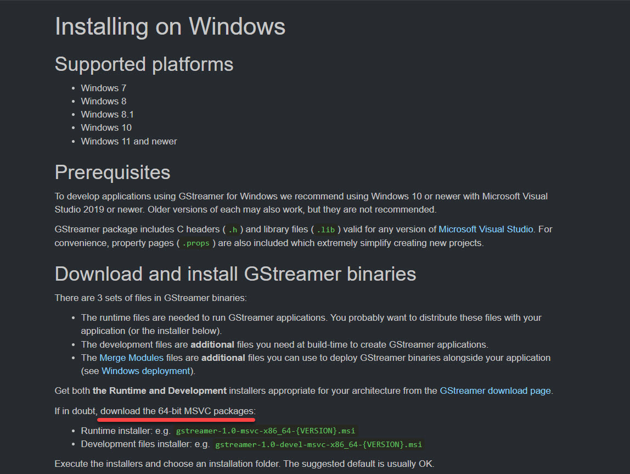630x474 pixels.
Task: Click 'The runtime files are needed' bullet
Action: point(311,324)
